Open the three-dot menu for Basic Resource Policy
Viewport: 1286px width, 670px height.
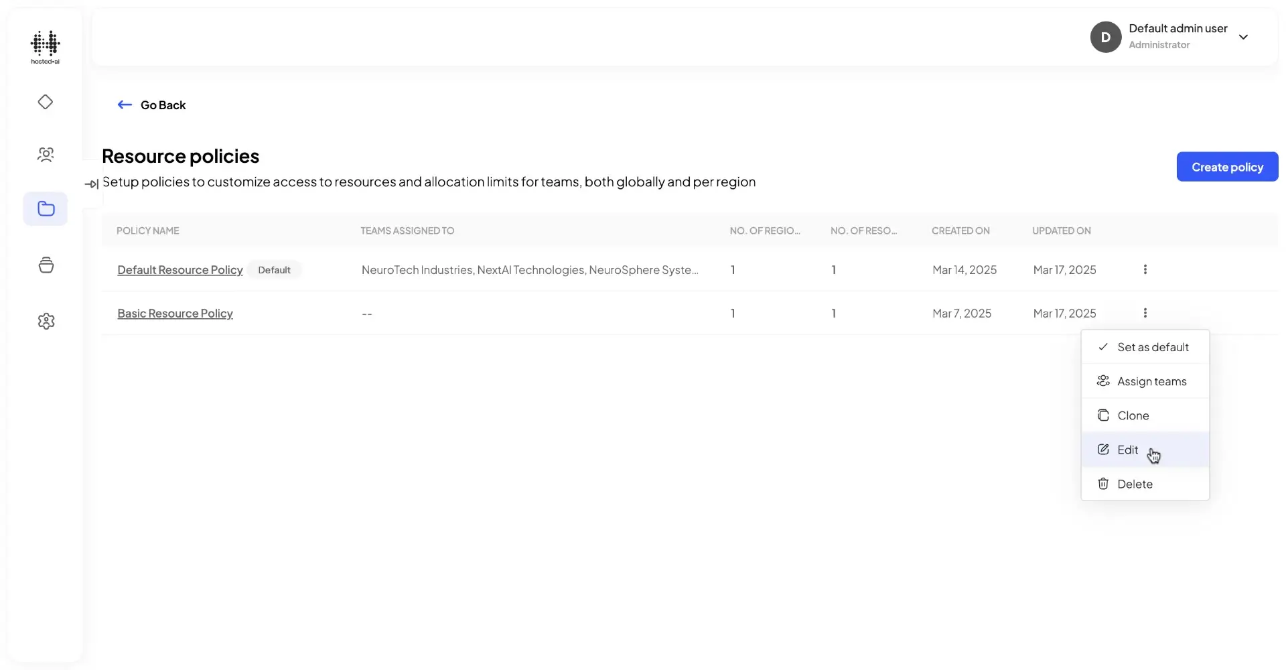click(1145, 313)
